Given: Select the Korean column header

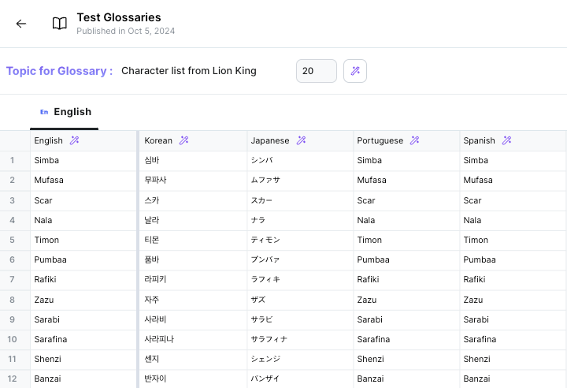Looking at the screenshot, I should (x=193, y=140).
